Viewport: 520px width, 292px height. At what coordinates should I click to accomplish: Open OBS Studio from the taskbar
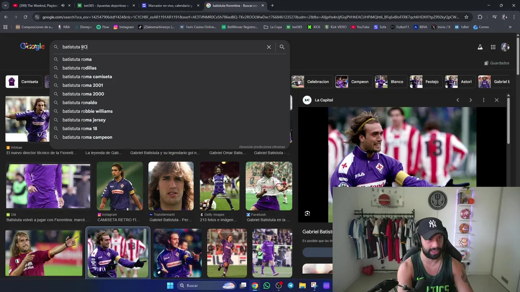click(279, 286)
